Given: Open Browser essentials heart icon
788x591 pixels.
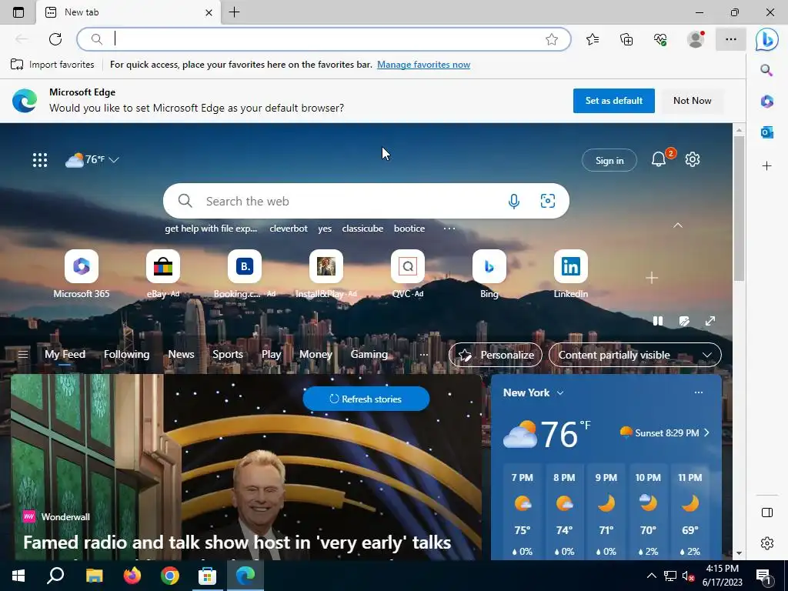Looking at the screenshot, I should pos(660,39).
